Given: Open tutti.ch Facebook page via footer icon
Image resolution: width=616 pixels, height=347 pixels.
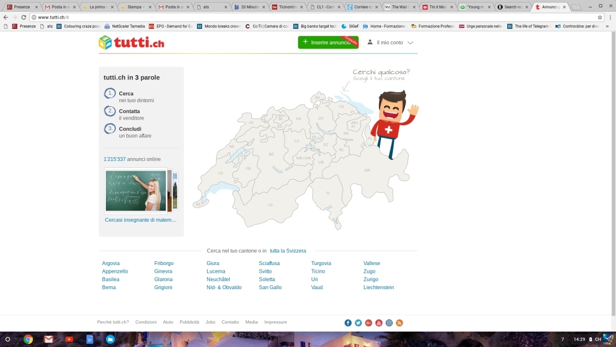Looking at the screenshot, I should [348, 322].
